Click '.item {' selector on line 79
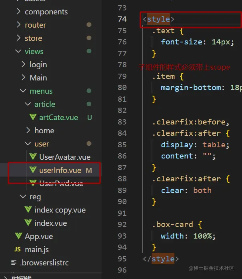This screenshot has height=279, width=242. [168, 76]
